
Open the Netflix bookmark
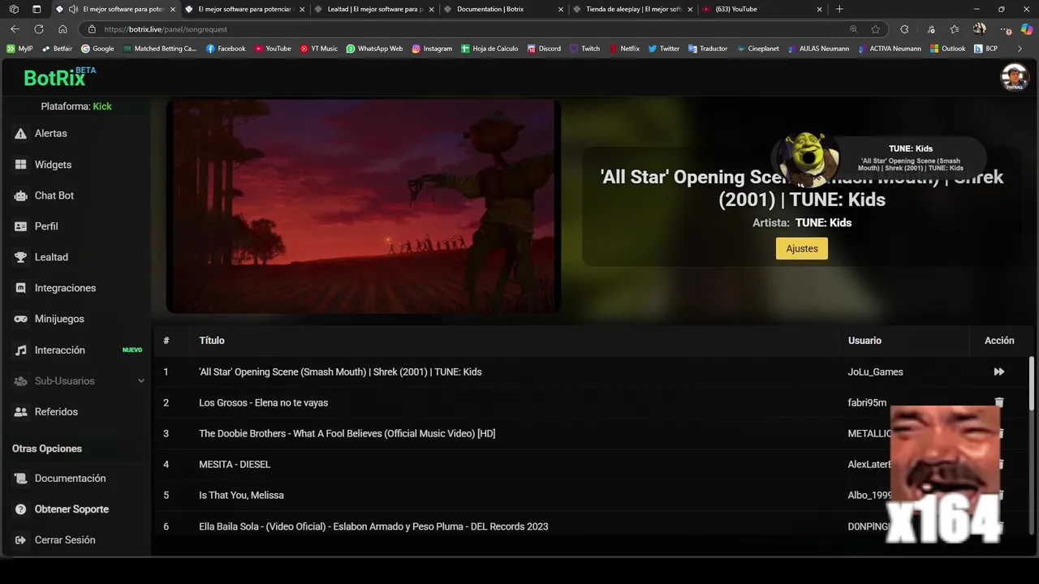[x=624, y=49]
